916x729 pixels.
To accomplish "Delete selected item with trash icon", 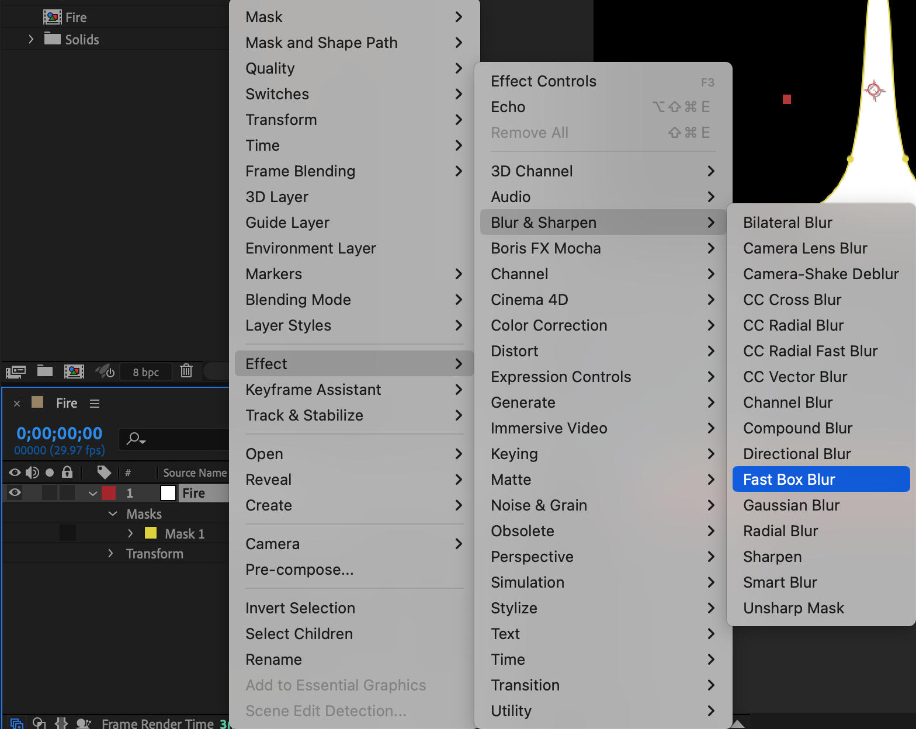I will [x=186, y=371].
